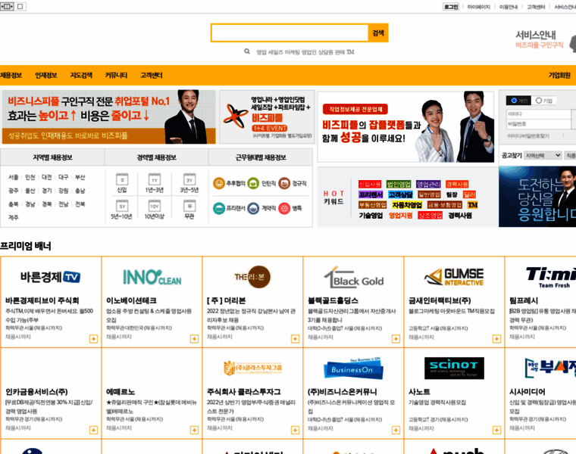Image resolution: width=576 pixels, height=454 pixels.
Task: Select the 개인 login radio button
Action: coord(514,101)
